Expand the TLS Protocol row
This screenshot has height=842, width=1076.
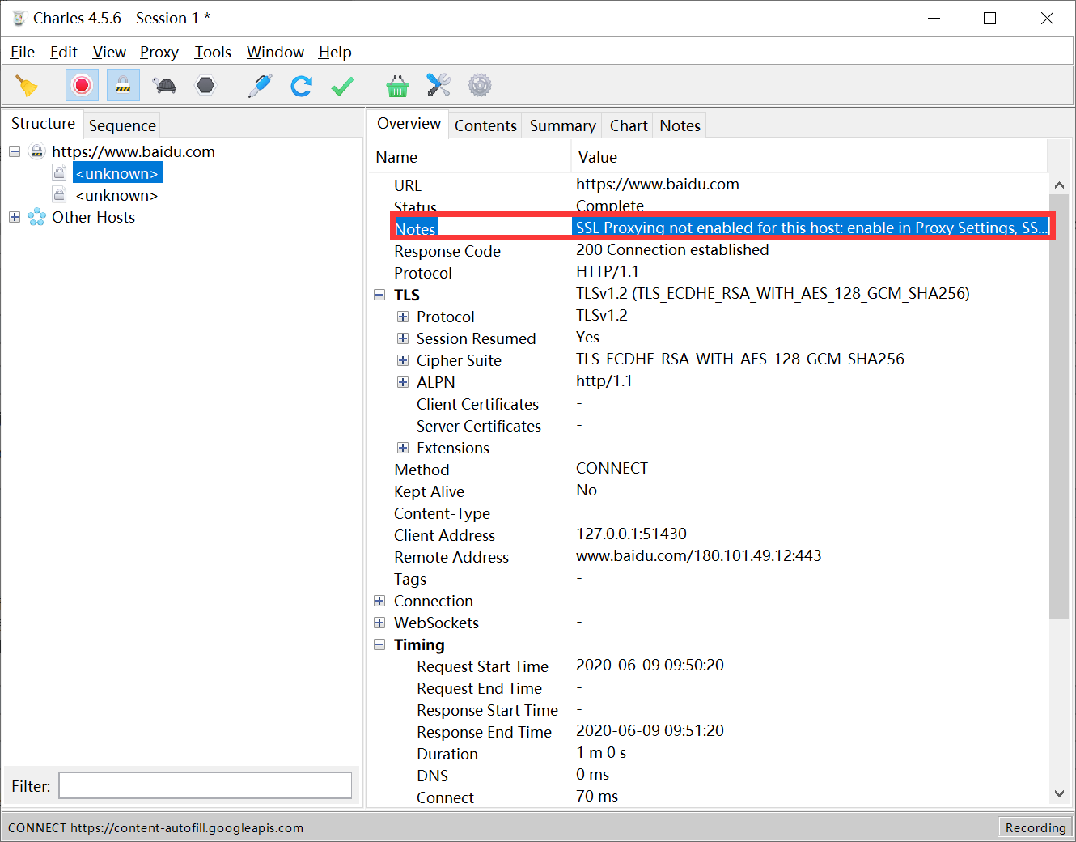pyautogui.click(x=403, y=317)
